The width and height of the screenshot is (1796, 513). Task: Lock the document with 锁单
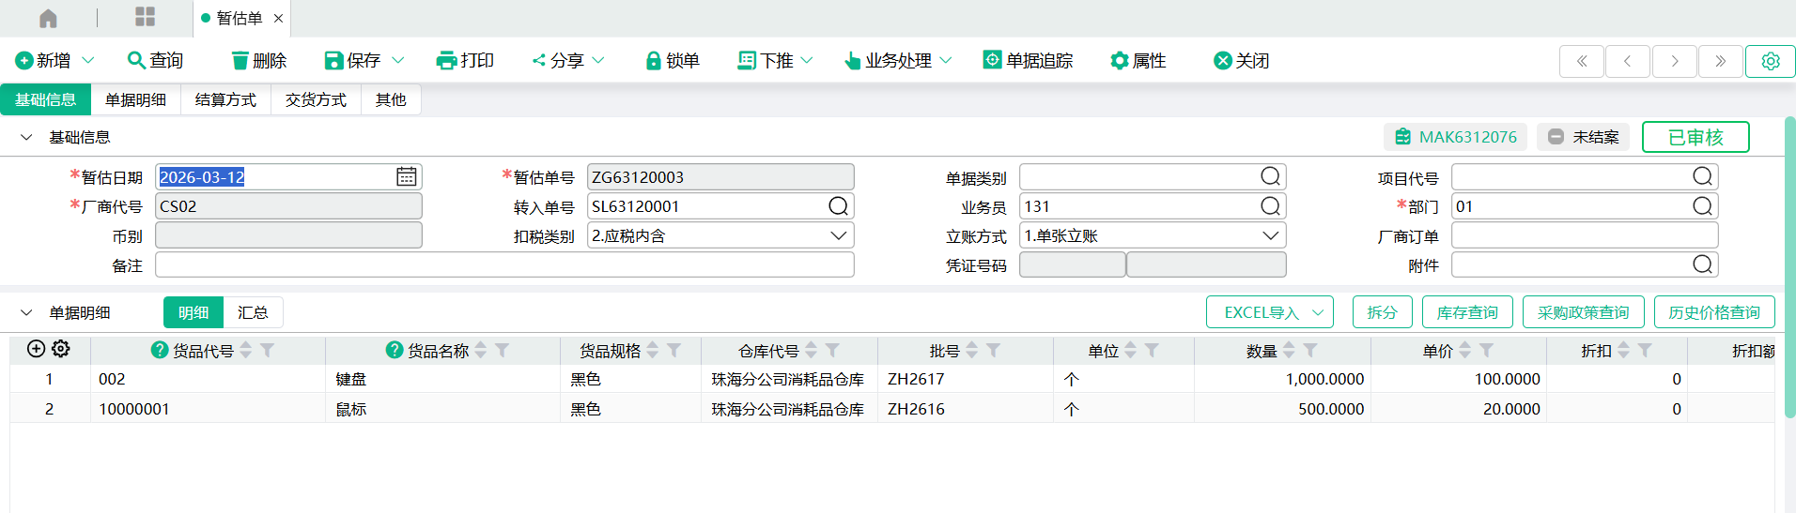(673, 61)
